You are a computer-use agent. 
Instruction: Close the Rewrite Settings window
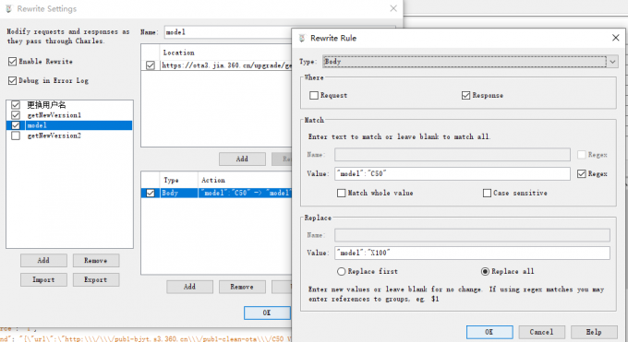coord(393,8)
